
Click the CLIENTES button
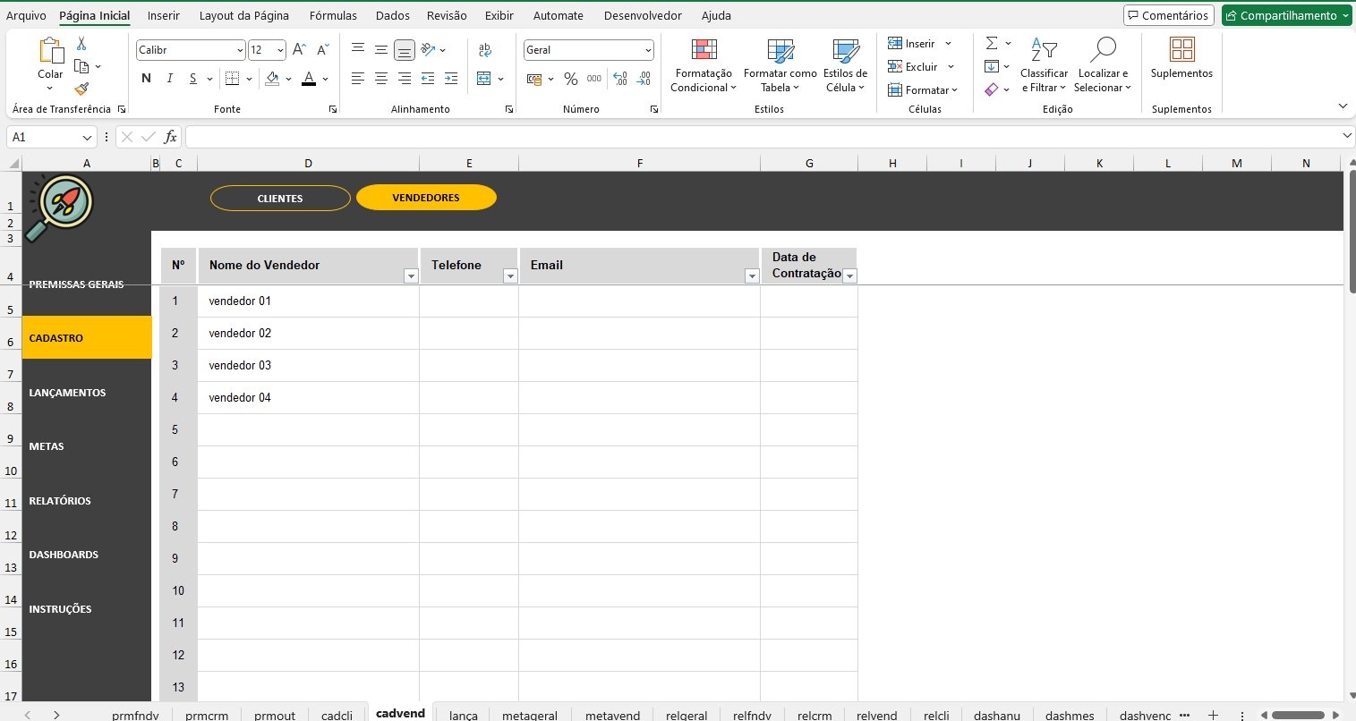click(x=280, y=198)
